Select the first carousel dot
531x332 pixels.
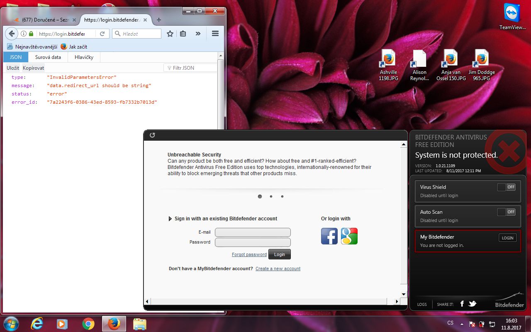260,197
